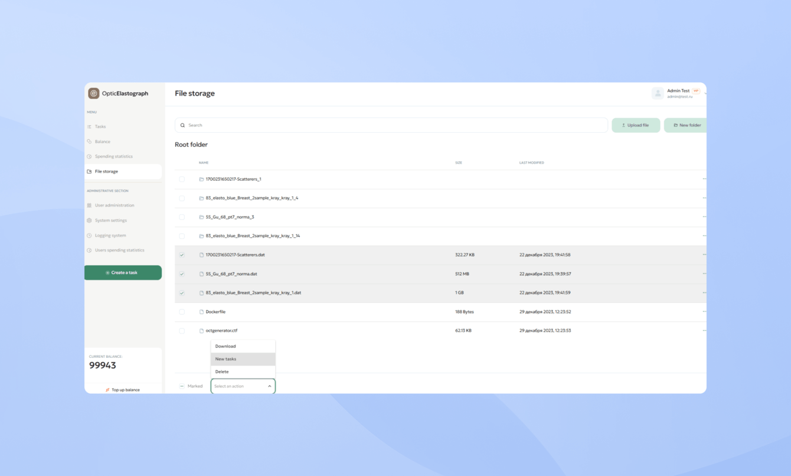Click file icon for 1700231650217-Scatterers.dat
The image size is (791, 476).
click(x=201, y=255)
